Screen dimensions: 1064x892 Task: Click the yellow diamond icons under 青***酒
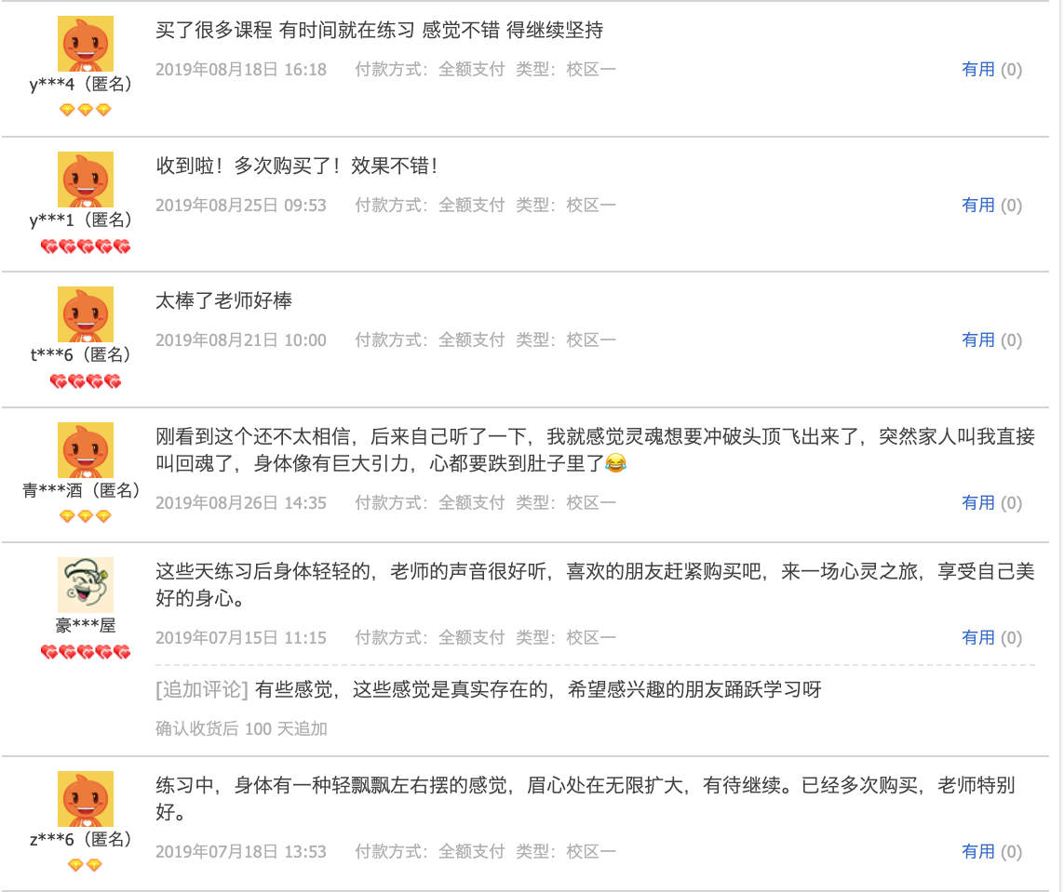[86, 516]
